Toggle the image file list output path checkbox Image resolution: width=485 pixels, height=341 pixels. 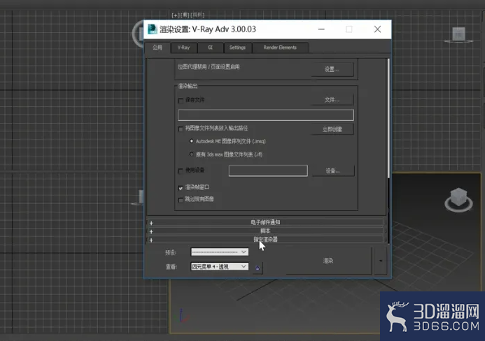[x=181, y=129]
